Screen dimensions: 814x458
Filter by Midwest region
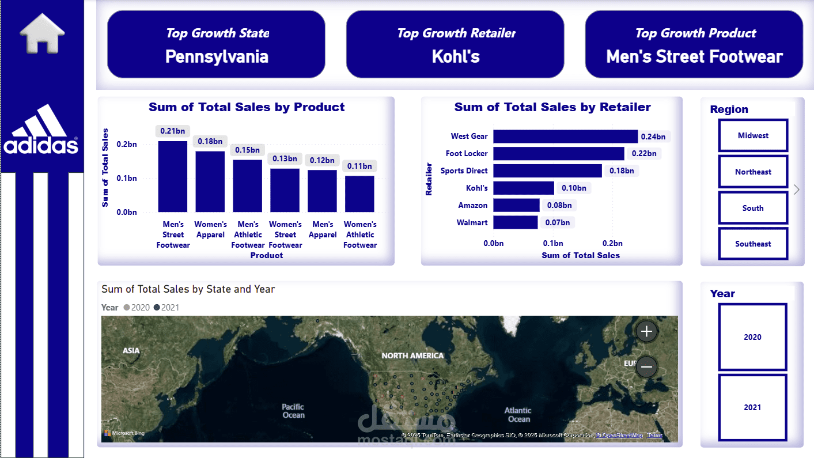click(753, 136)
